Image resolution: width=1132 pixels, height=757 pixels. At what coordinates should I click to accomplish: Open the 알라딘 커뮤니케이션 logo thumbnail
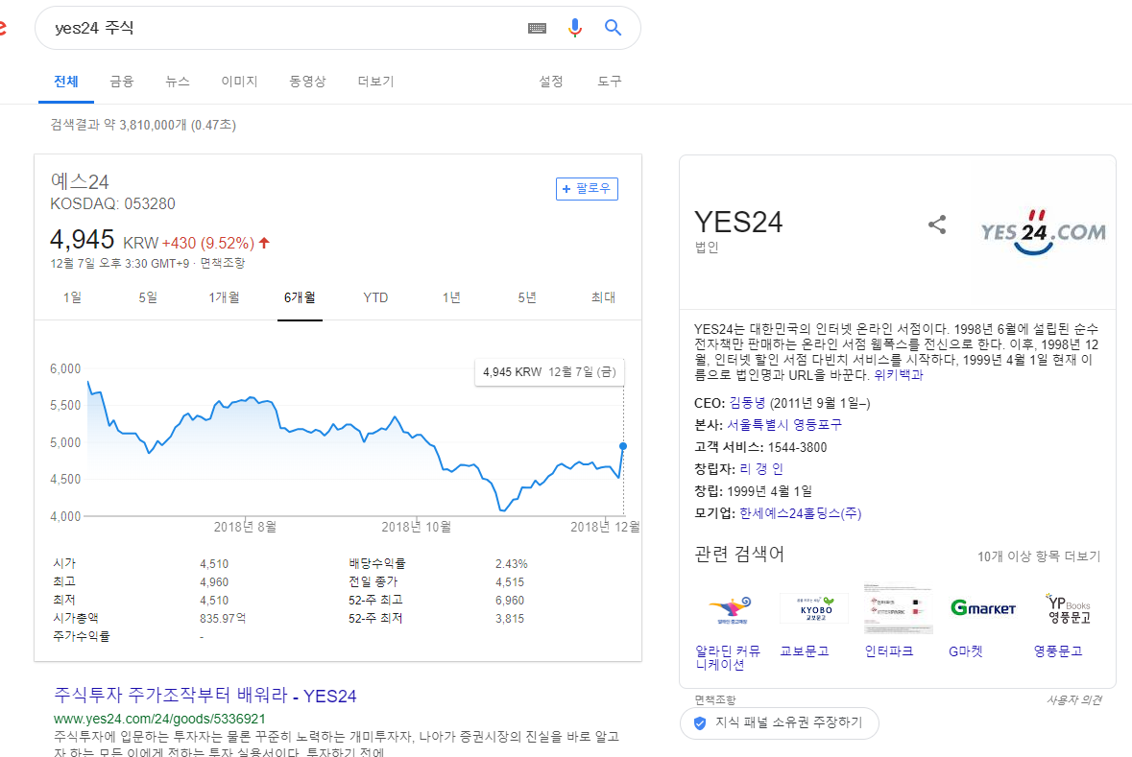[x=732, y=610]
